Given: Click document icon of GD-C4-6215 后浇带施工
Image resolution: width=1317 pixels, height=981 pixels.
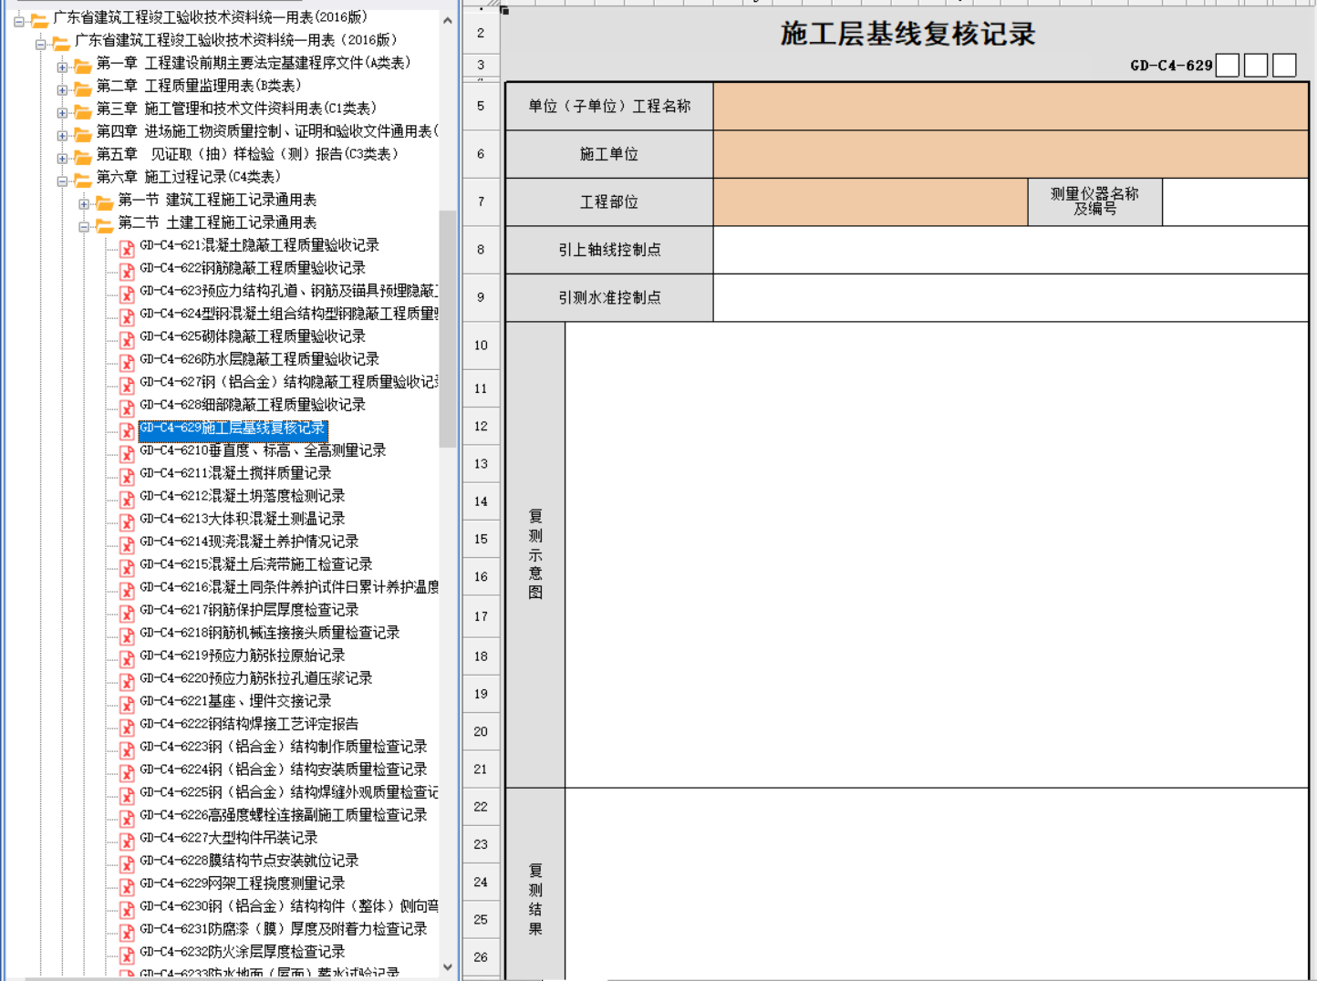Looking at the screenshot, I should point(127,567).
